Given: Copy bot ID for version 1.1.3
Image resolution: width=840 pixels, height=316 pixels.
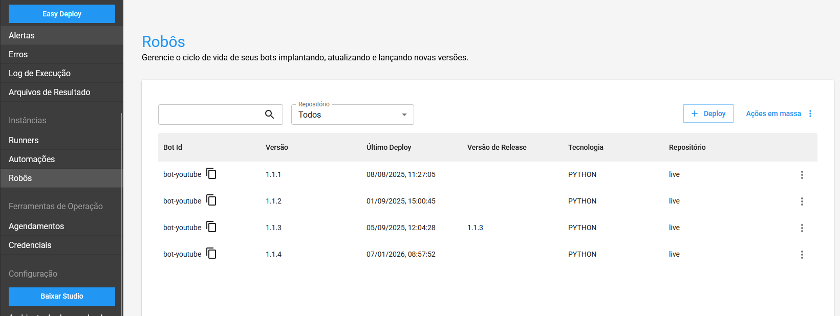Looking at the screenshot, I should [211, 227].
